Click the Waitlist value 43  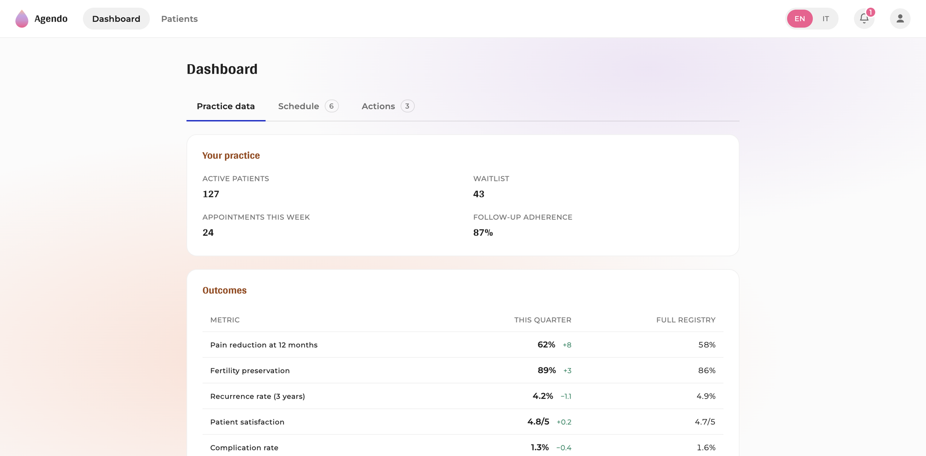pos(479,194)
